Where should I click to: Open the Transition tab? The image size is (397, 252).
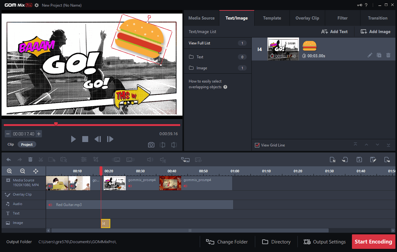tap(377, 18)
